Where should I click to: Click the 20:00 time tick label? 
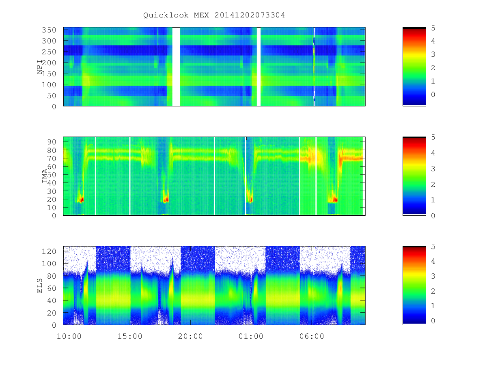(190, 336)
